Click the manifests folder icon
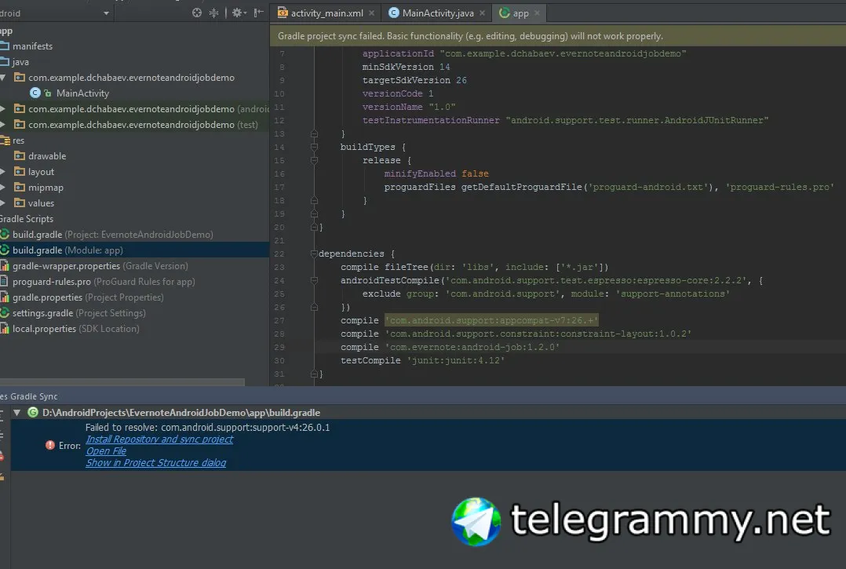 coord(5,46)
